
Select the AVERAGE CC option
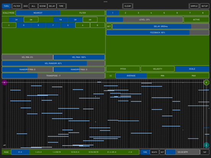[x=131, y=76]
